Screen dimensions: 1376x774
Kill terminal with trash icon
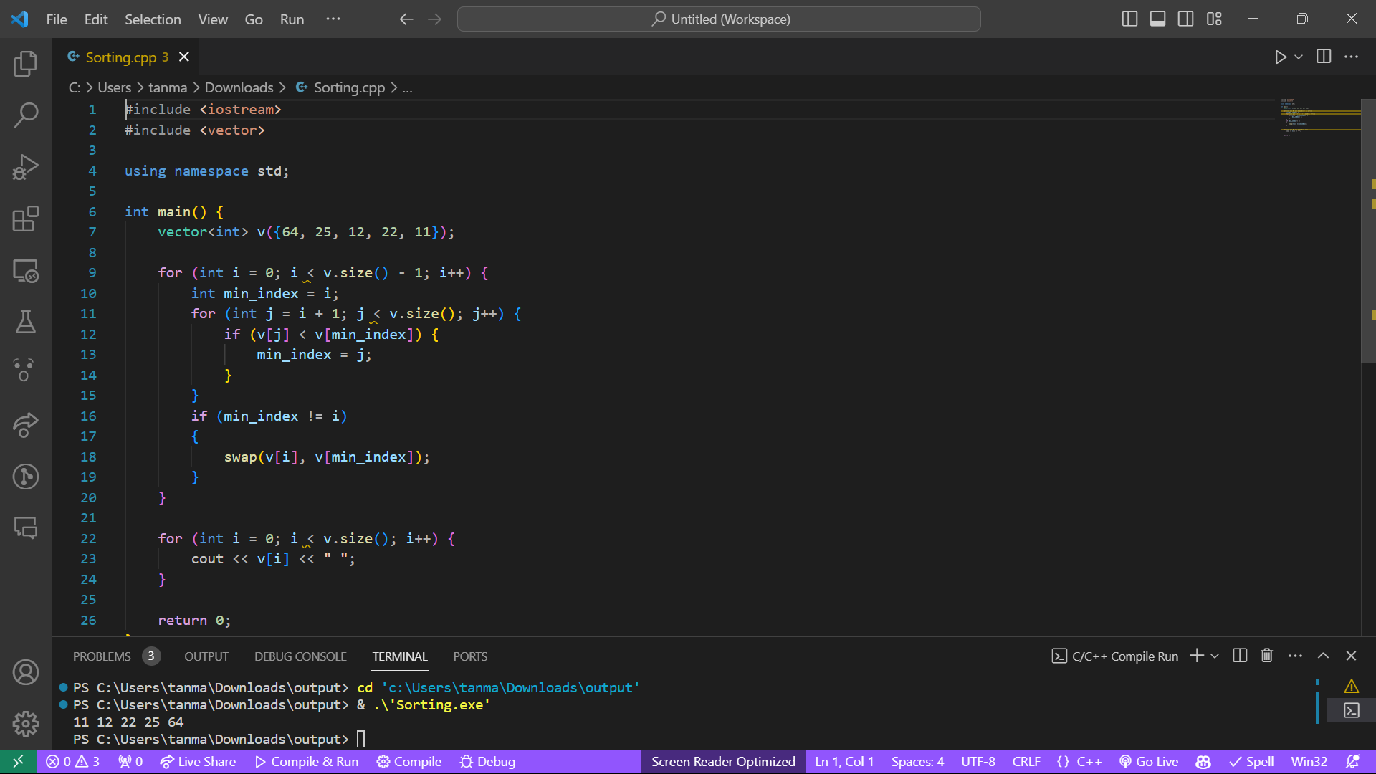[1267, 656]
